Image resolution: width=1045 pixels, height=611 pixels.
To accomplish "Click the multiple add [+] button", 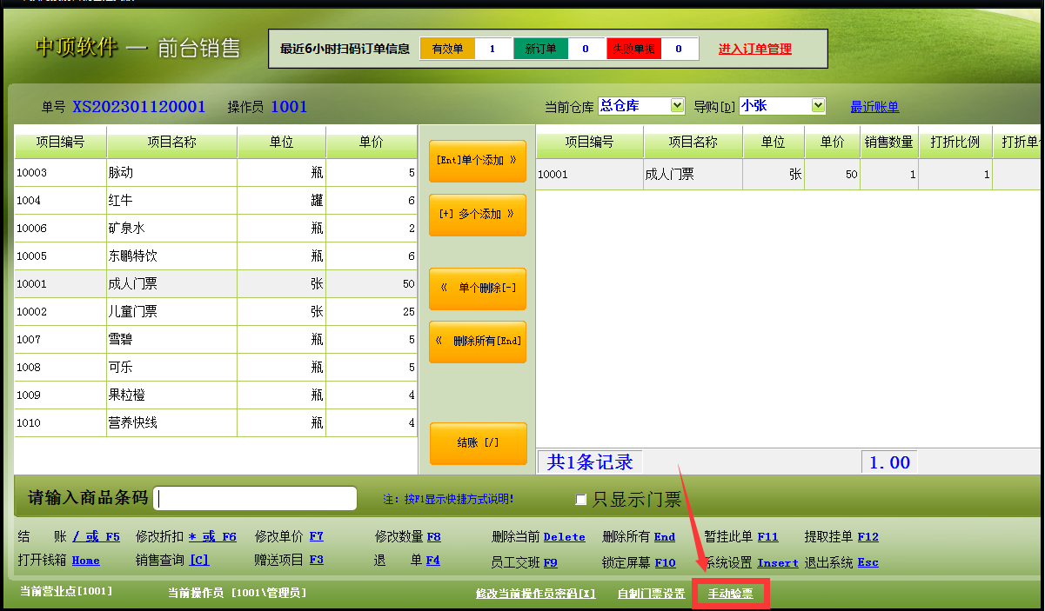I will tap(477, 215).
